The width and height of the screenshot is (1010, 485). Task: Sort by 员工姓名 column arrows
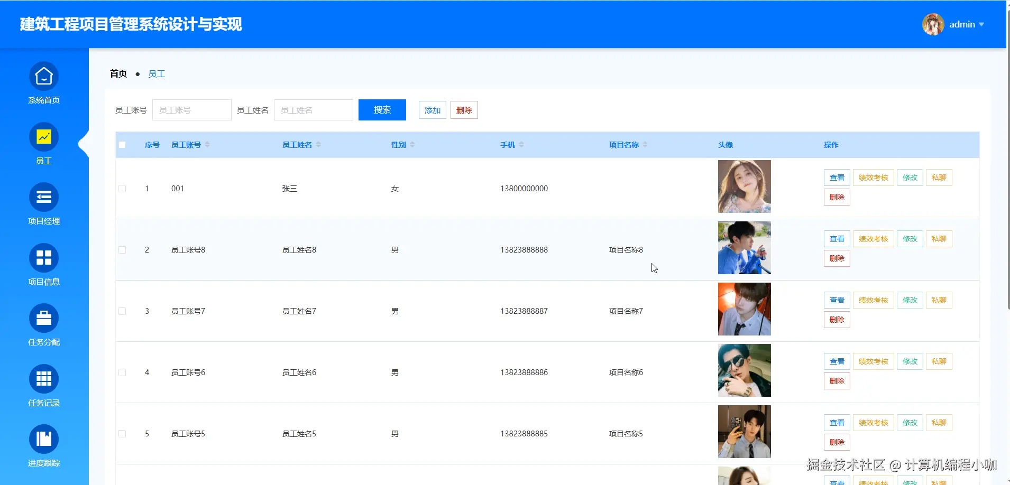pyautogui.click(x=318, y=145)
